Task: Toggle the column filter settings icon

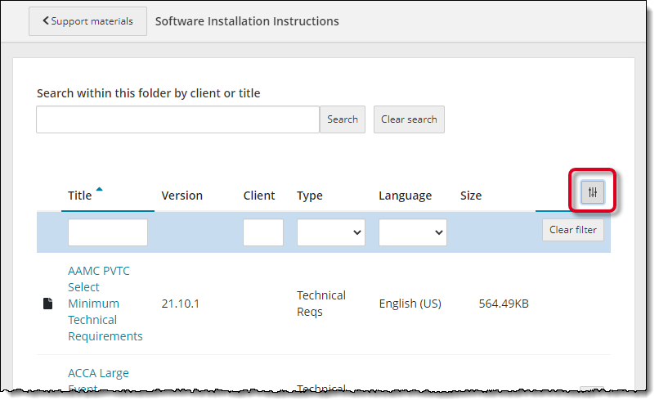Action: click(593, 193)
